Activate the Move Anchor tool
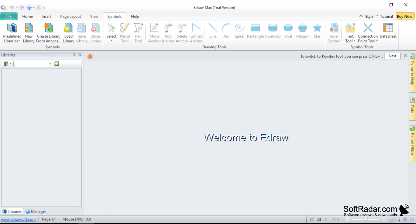416x224 pixels. click(154, 33)
